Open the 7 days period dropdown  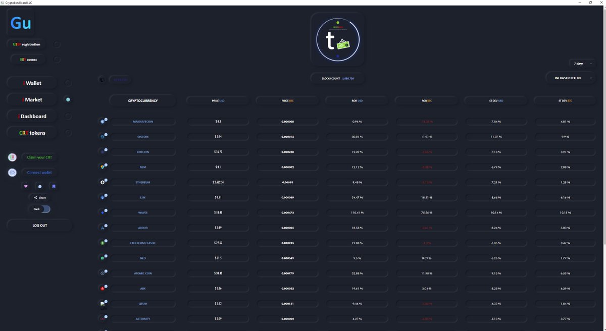(x=583, y=64)
